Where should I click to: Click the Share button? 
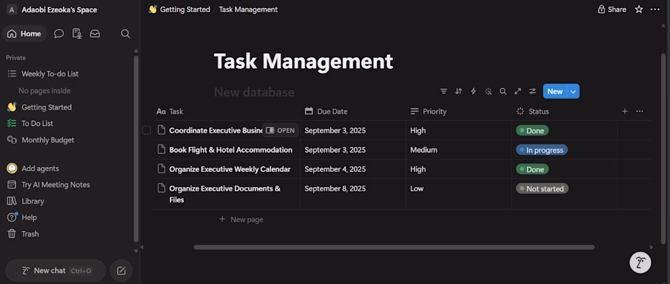point(612,9)
